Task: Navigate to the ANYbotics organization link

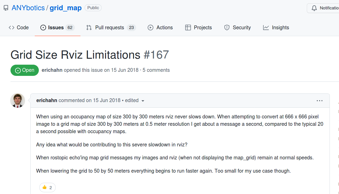Action: click(x=28, y=8)
